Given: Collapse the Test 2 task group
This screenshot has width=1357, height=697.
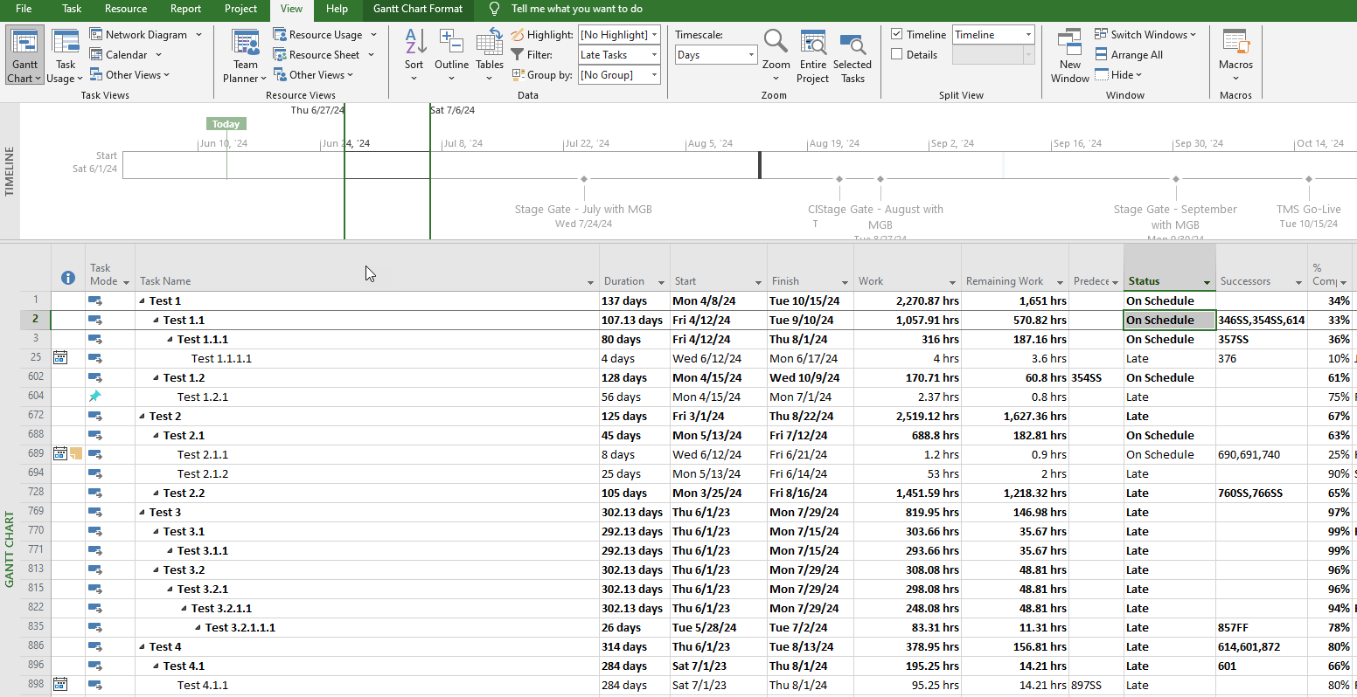Looking at the screenshot, I should (143, 416).
